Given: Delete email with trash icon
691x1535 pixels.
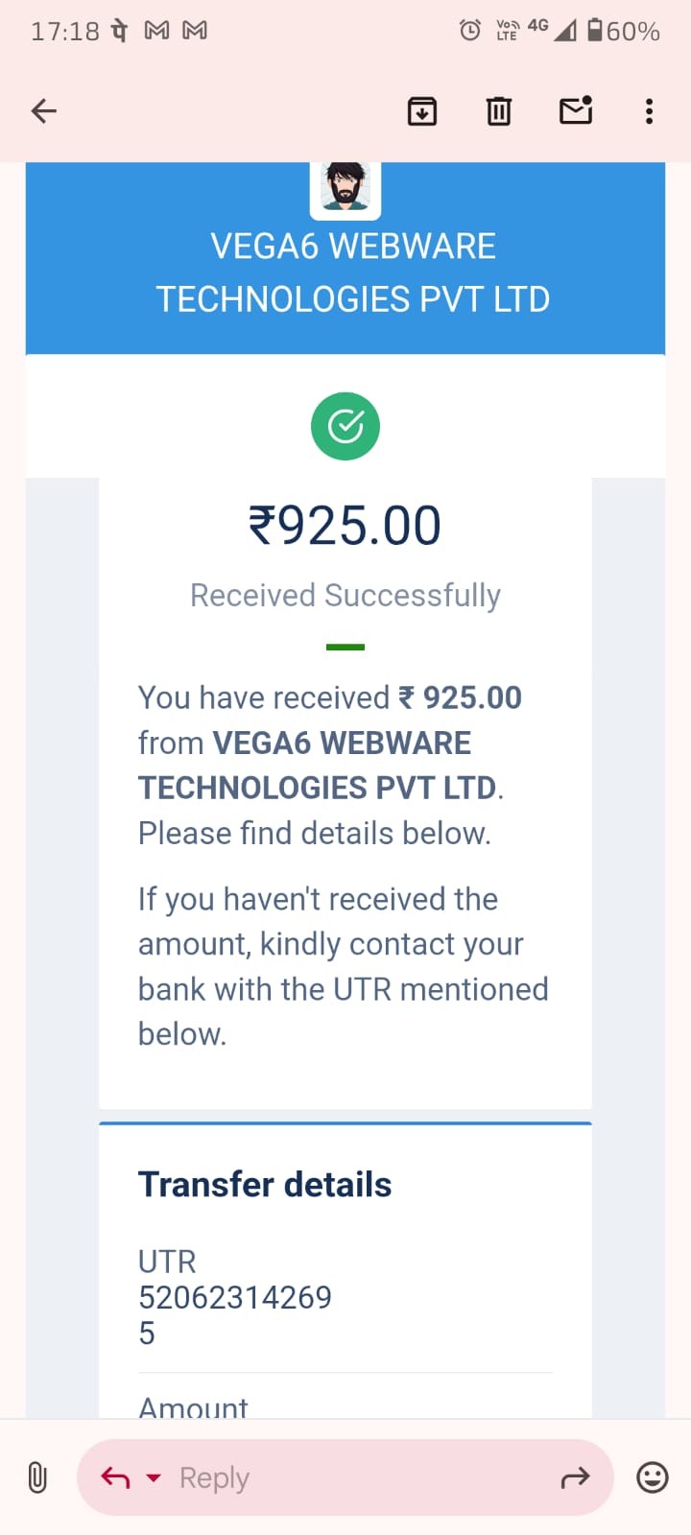Looking at the screenshot, I should pos(499,111).
